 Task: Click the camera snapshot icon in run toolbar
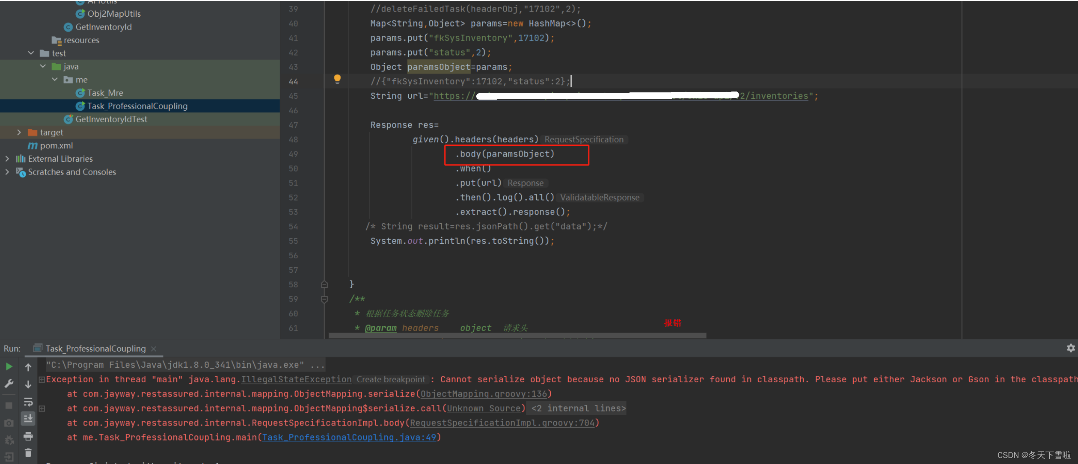click(9, 423)
